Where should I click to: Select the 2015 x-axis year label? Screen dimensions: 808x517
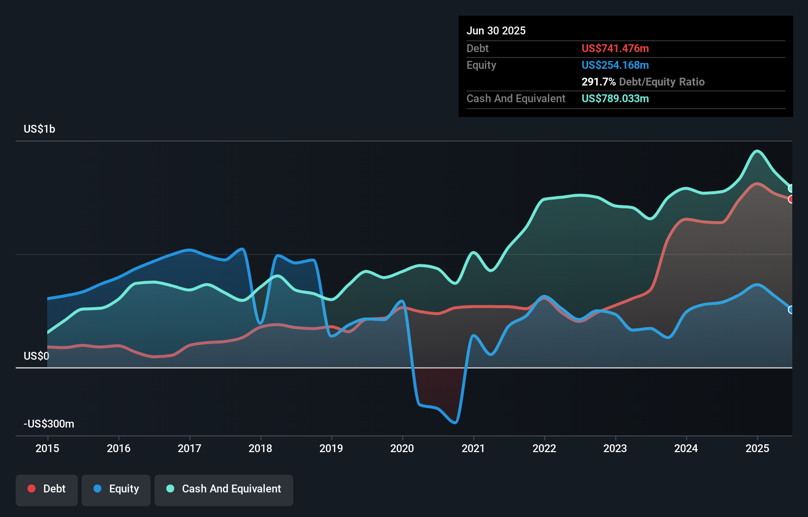[47, 448]
